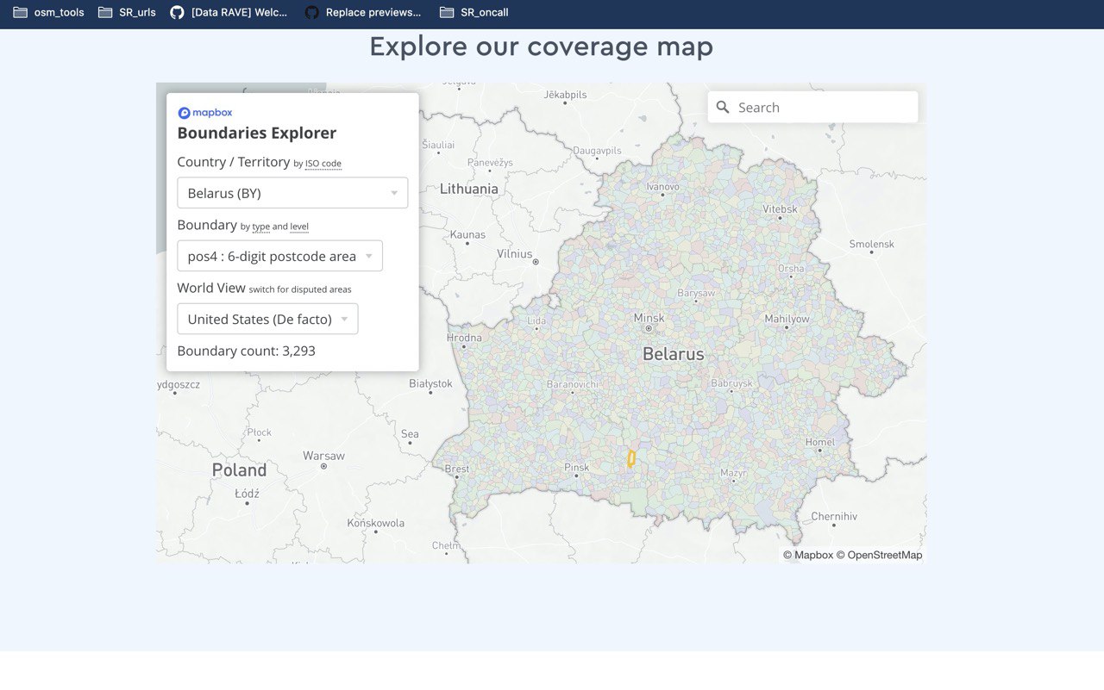Click the Explore our coverage map heading
The width and height of the screenshot is (1104, 690).
(x=542, y=47)
